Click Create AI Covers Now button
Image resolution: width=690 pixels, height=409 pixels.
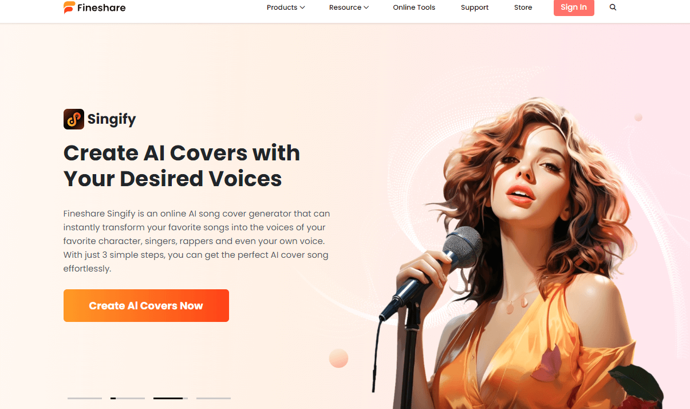tap(146, 306)
